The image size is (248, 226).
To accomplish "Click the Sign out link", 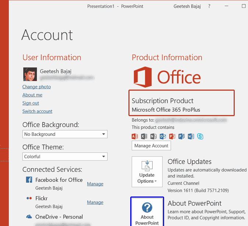I will tap(31, 103).
